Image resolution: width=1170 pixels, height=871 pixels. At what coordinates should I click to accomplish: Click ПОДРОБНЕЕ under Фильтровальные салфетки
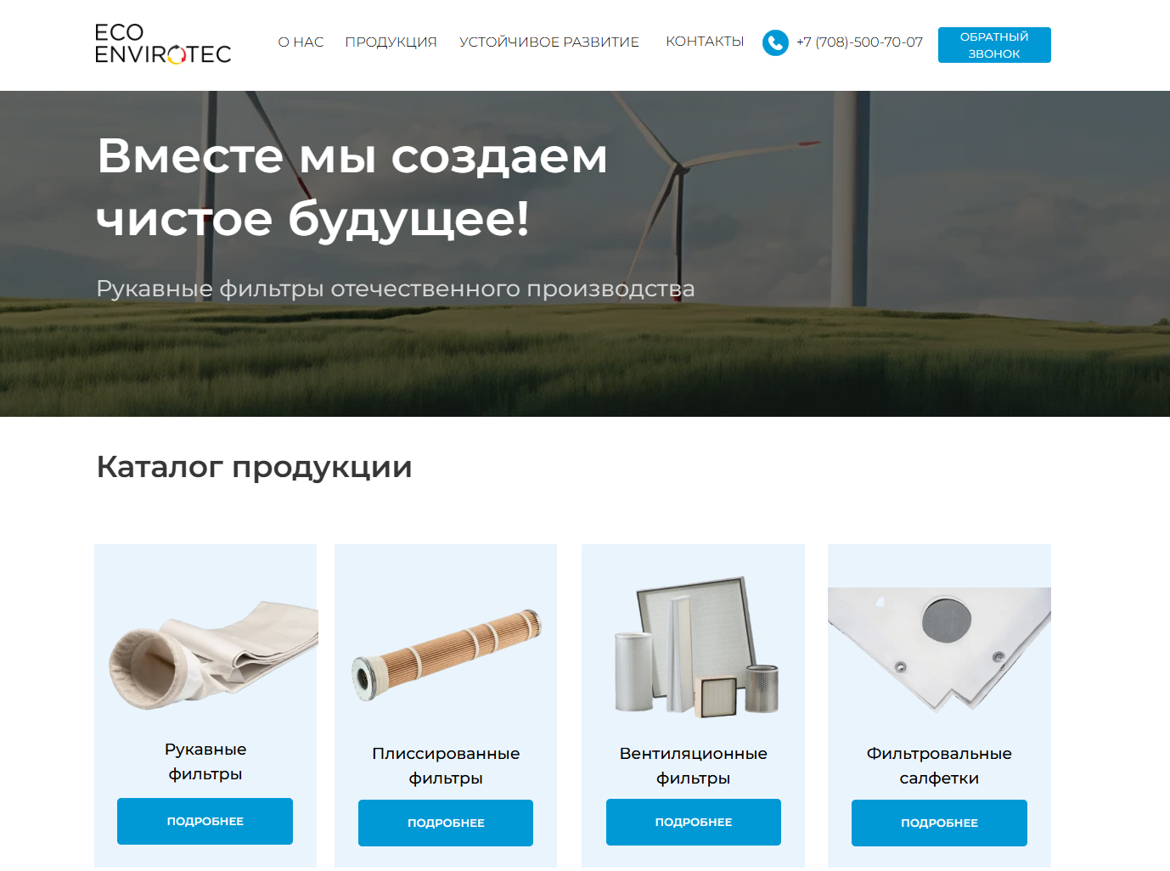coord(939,823)
